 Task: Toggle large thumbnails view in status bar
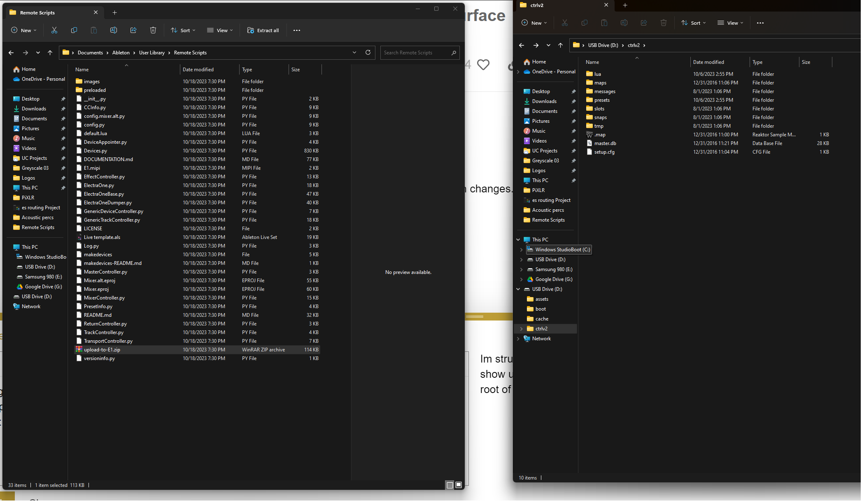pyautogui.click(x=459, y=485)
